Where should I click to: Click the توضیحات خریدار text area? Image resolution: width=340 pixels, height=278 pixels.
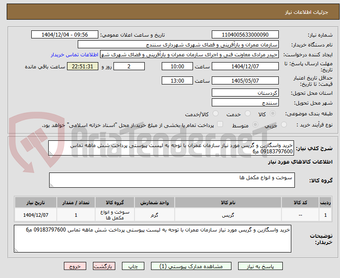tap(152, 239)
